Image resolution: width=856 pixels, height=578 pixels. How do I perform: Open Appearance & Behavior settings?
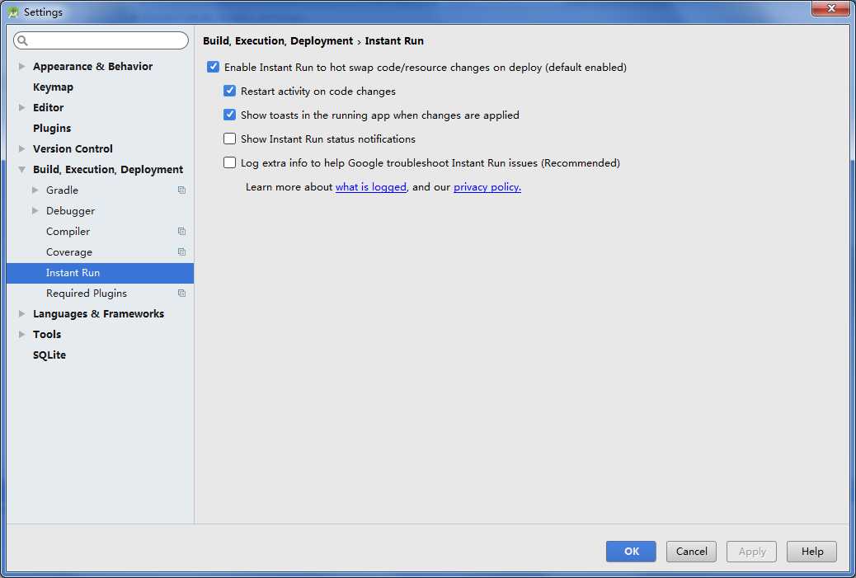pyautogui.click(x=93, y=66)
